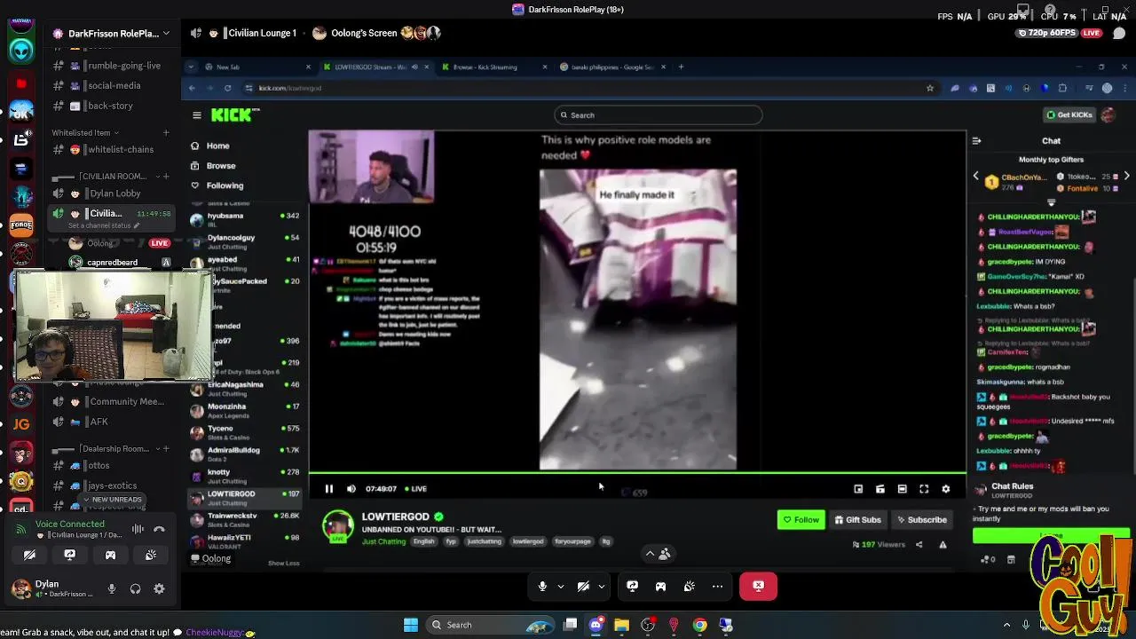1136x639 pixels.
Task: Click red disconnect button in call bar
Action: tap(758, 586)
